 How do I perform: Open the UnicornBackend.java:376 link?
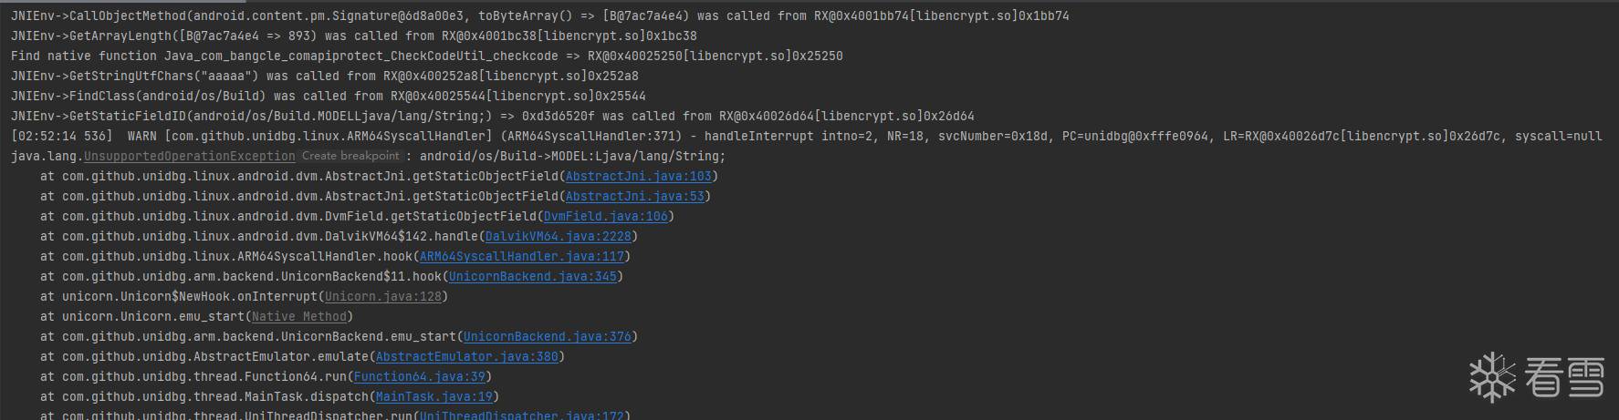547,337
